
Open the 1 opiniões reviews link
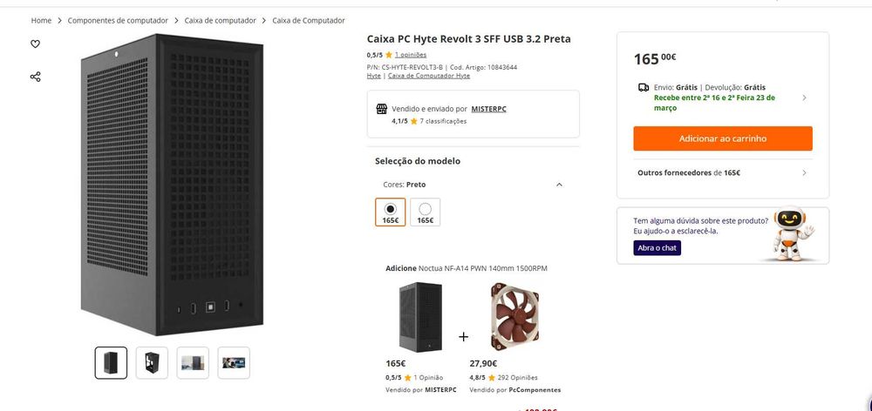(x=411, y=55)
